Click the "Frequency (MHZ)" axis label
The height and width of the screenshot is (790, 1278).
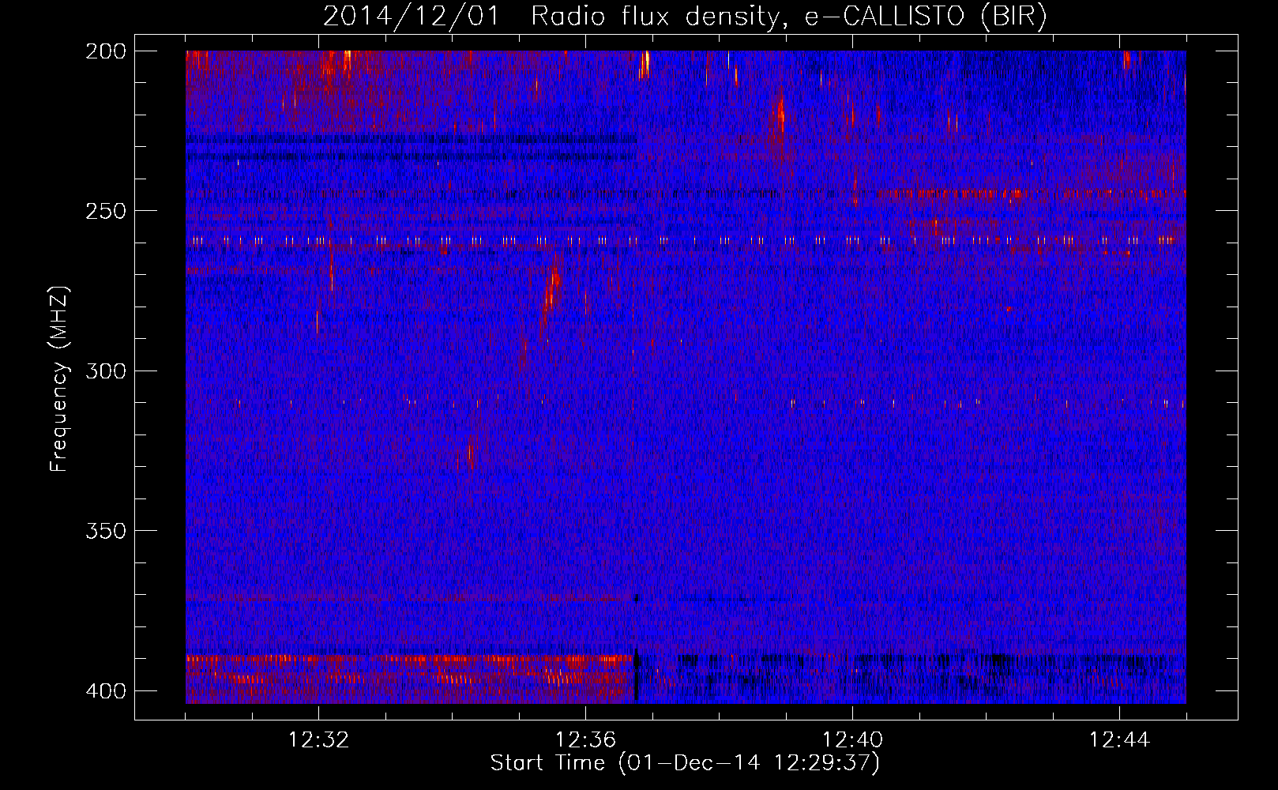click(59, 379)
